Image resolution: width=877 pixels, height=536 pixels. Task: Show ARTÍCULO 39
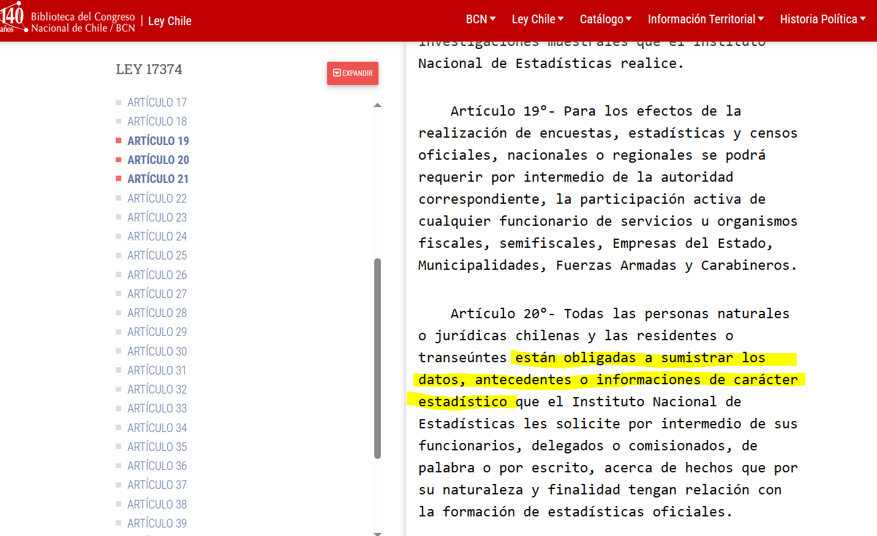157,523
